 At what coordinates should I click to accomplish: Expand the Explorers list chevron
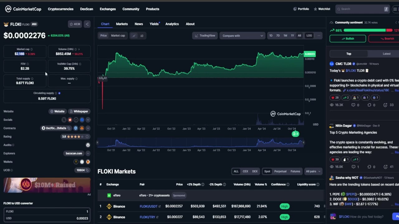[88, 153]
